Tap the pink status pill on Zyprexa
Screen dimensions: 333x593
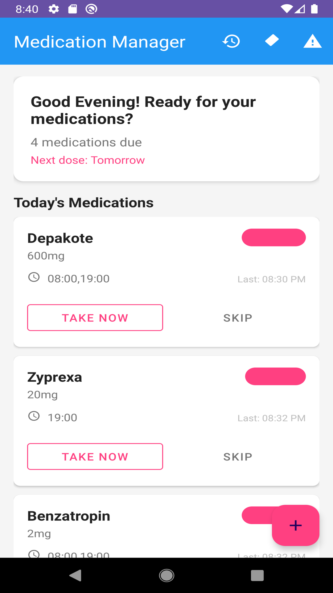[275, 376]
